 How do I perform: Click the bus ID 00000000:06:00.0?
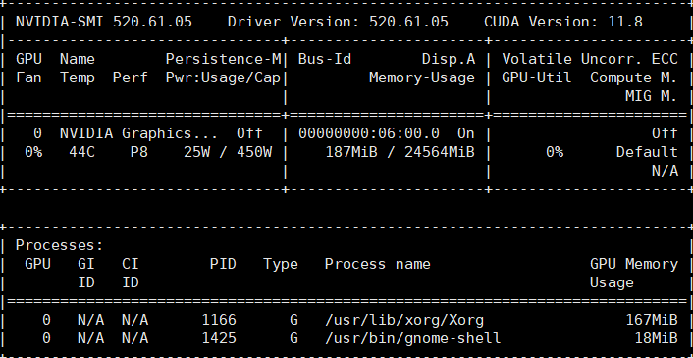(x=369, y=133)
